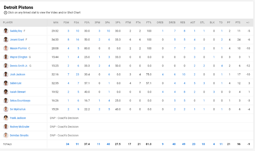Open Josh Jackson's player profile link
This screenshot has height=151, width=255.
pos(18,75)
